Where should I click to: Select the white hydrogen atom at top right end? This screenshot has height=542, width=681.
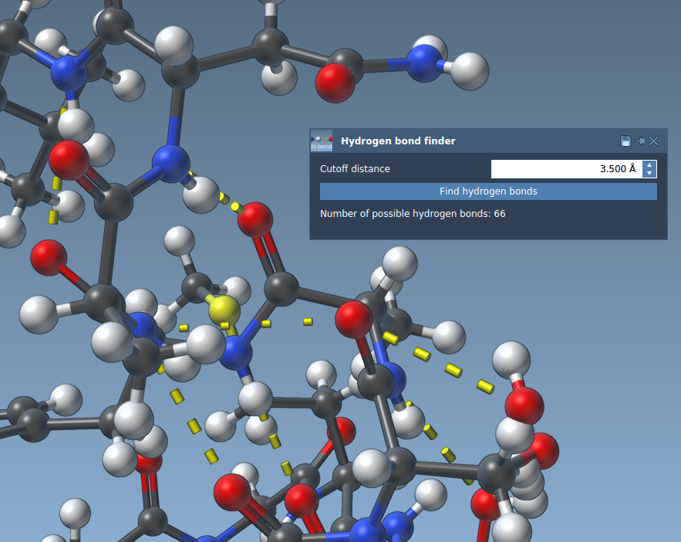(x=470, y=70)
